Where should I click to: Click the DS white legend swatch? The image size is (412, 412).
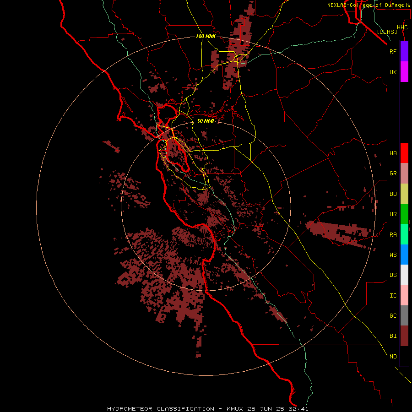click(404, 275)
